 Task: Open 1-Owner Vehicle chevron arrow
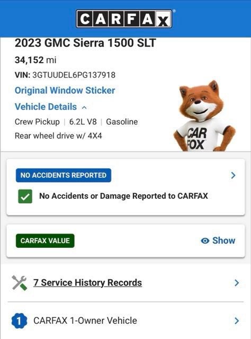[x=237, y=320]
